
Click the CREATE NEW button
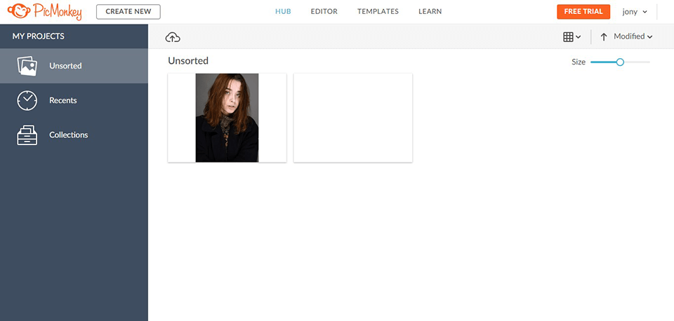(128, 12)
